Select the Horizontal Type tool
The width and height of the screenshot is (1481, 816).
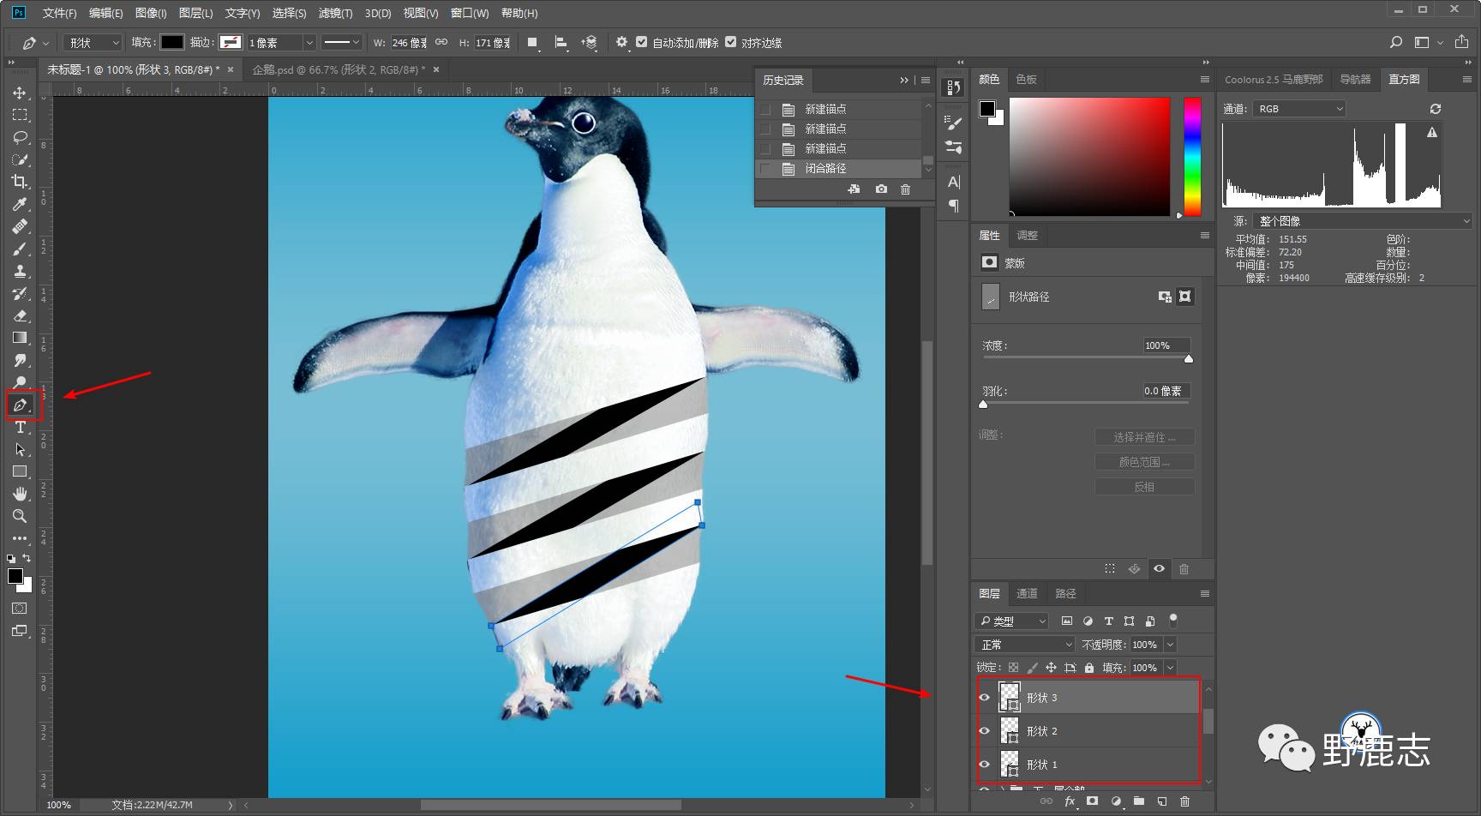click(20, 427)
